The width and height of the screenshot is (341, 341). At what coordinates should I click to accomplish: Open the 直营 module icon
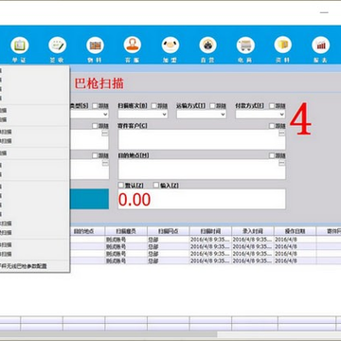click(207, 45)
